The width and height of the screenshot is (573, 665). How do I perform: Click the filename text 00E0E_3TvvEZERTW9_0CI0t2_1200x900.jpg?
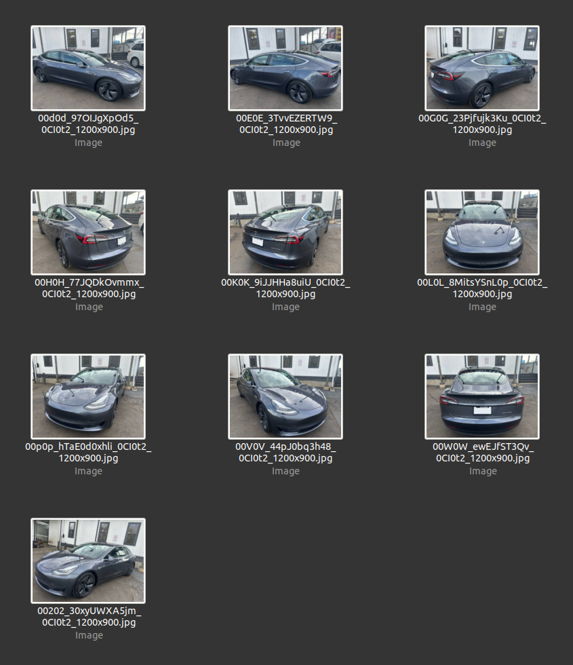tap(285, 124)
